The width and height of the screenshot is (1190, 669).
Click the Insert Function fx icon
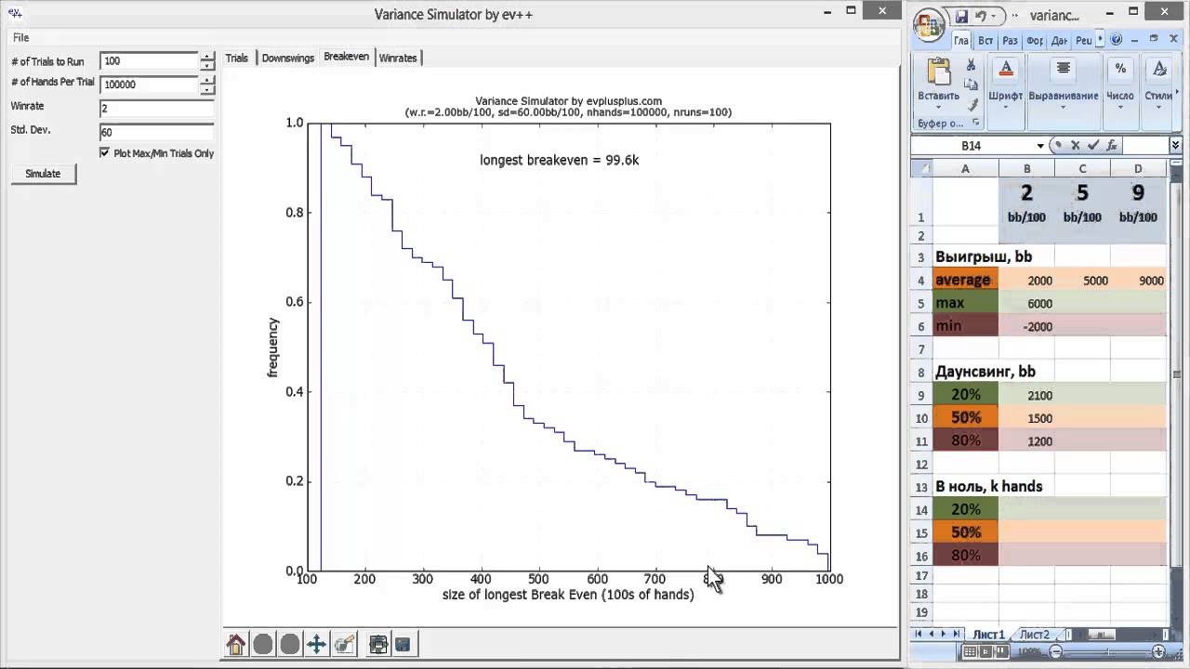tap(1111, 146)
